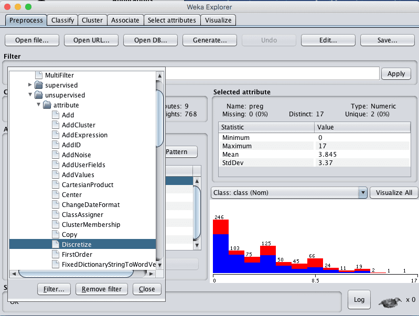Image resolution: width=419 pixels, height=316 pixels.
Task: Click the Statistic column header
Action: pyautogui.click(x=266, y=127)
